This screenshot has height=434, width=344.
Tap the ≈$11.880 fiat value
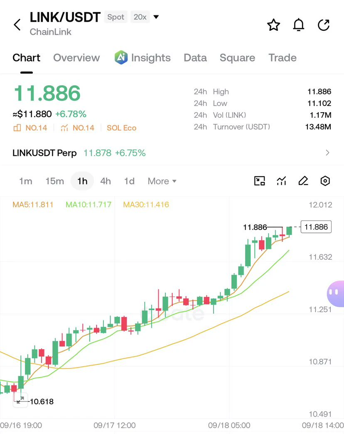point(32,114)
